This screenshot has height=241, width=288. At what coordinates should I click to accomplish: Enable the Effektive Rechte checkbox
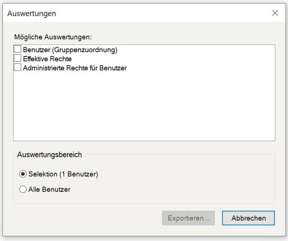(17, 58)
